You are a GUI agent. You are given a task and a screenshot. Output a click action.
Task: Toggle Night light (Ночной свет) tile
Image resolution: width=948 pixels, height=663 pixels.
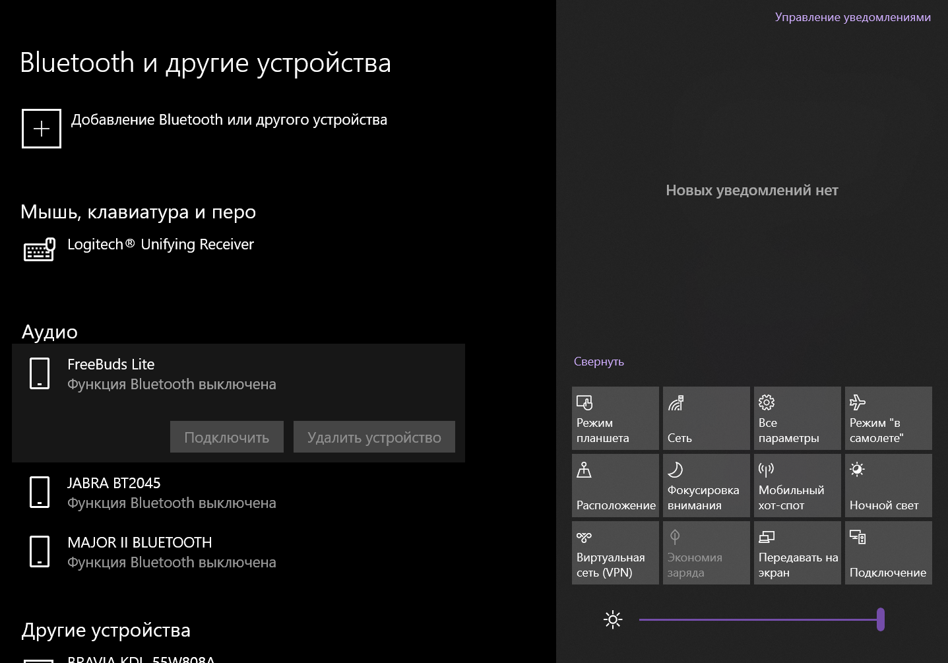click(x=889, y=486)
